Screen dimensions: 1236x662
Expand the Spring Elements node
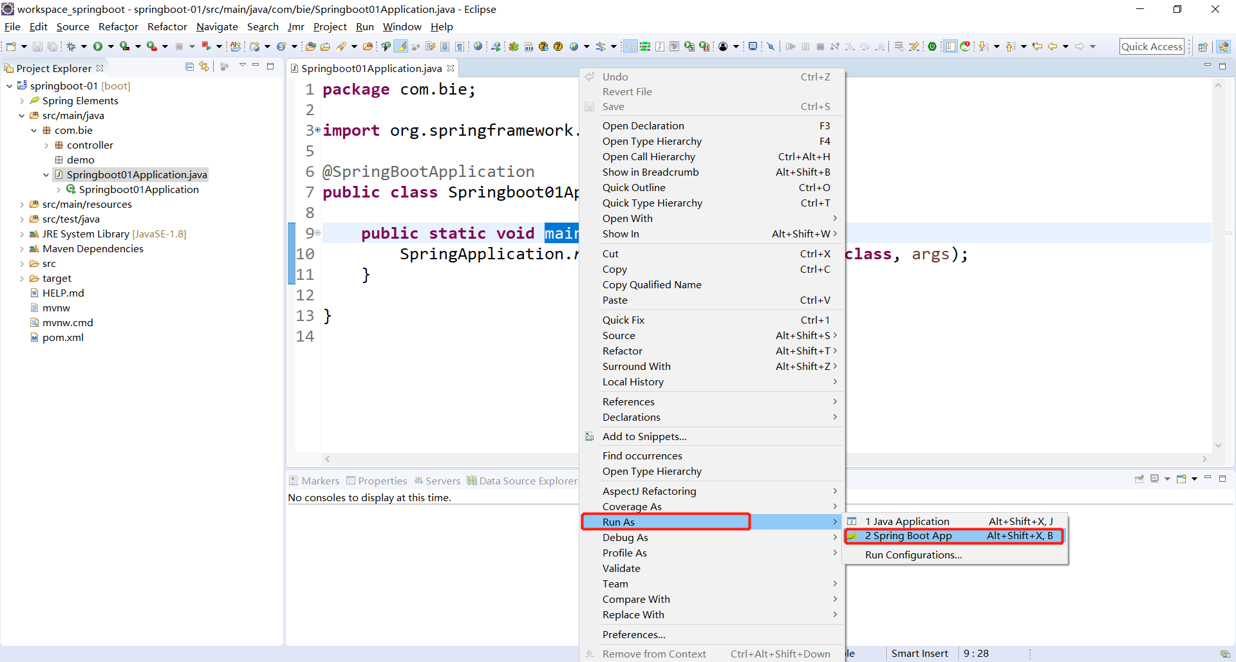(22, 101)
